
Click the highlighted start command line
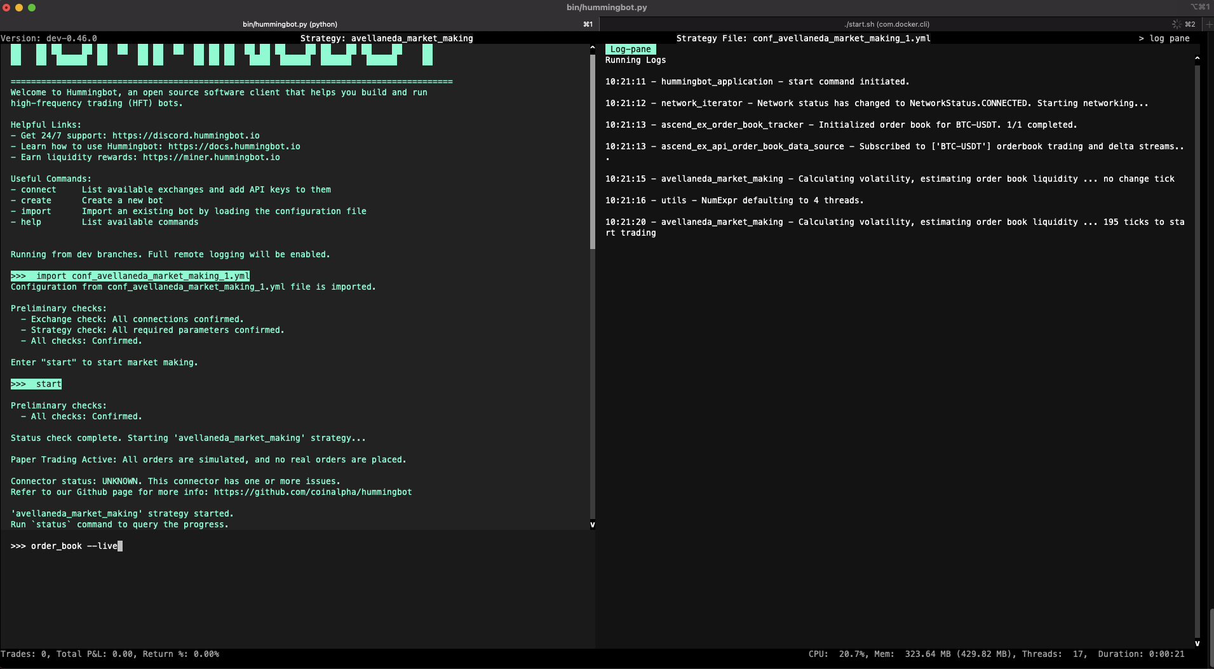click(x=36, y=384)
